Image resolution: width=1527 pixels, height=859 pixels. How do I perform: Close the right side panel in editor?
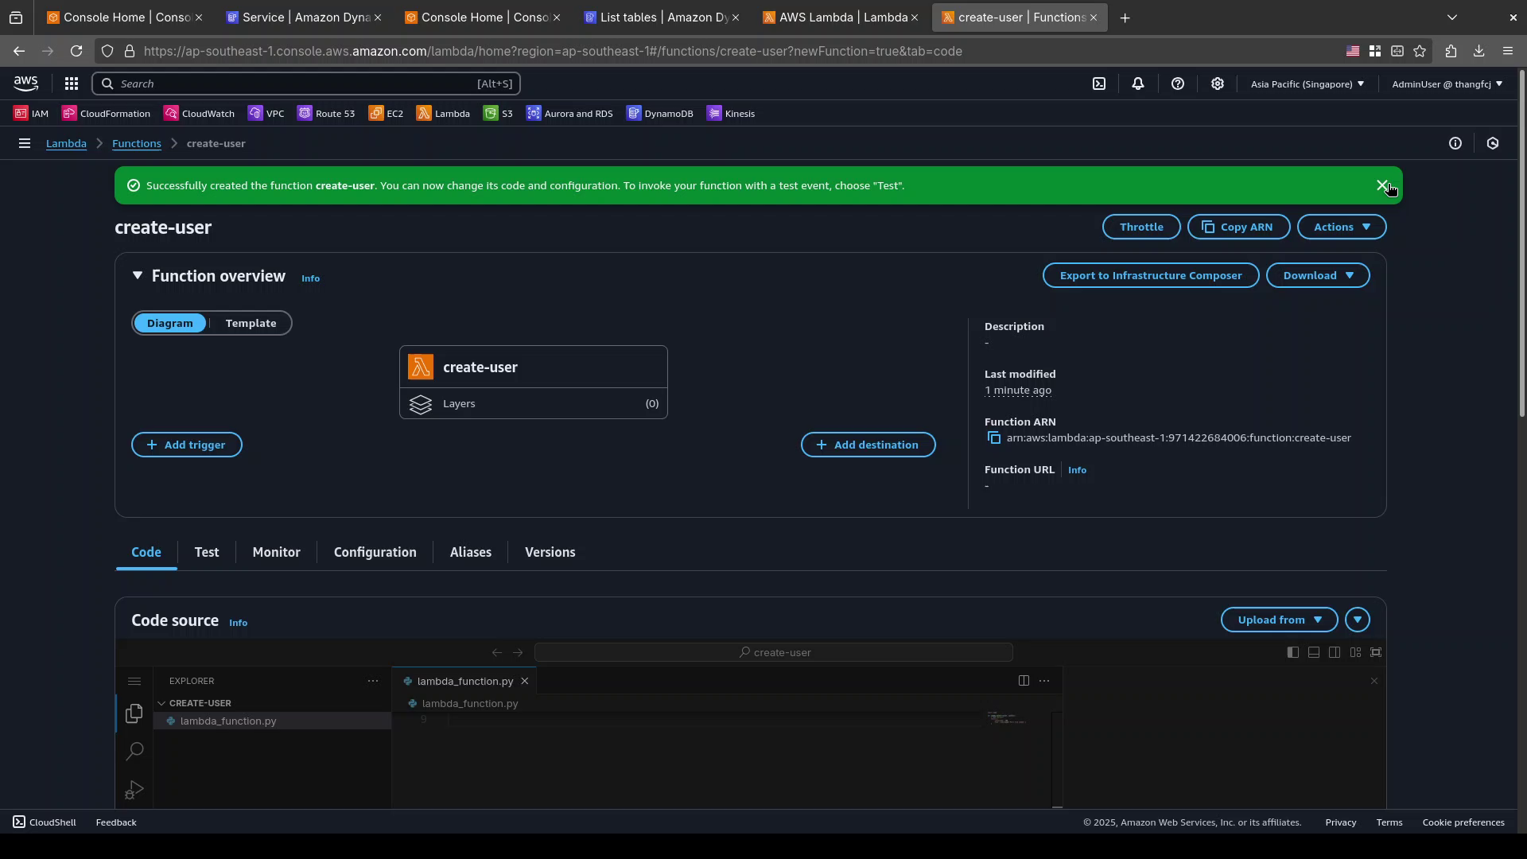pyautogui.click(x=1374, y=681)
